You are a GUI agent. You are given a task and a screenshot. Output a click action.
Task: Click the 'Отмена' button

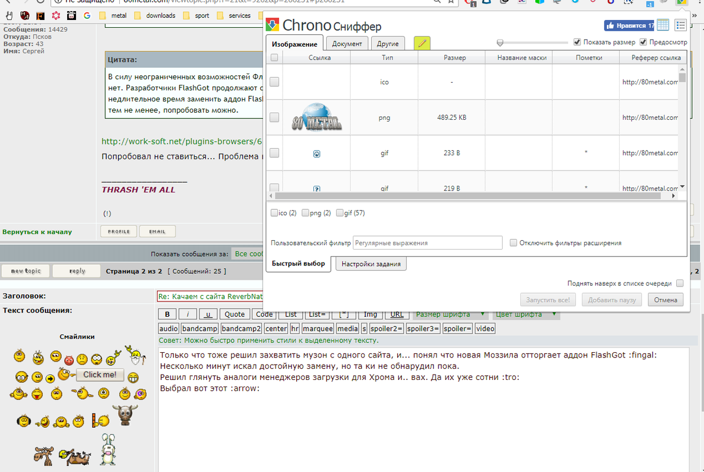click(x=666, y=300)
